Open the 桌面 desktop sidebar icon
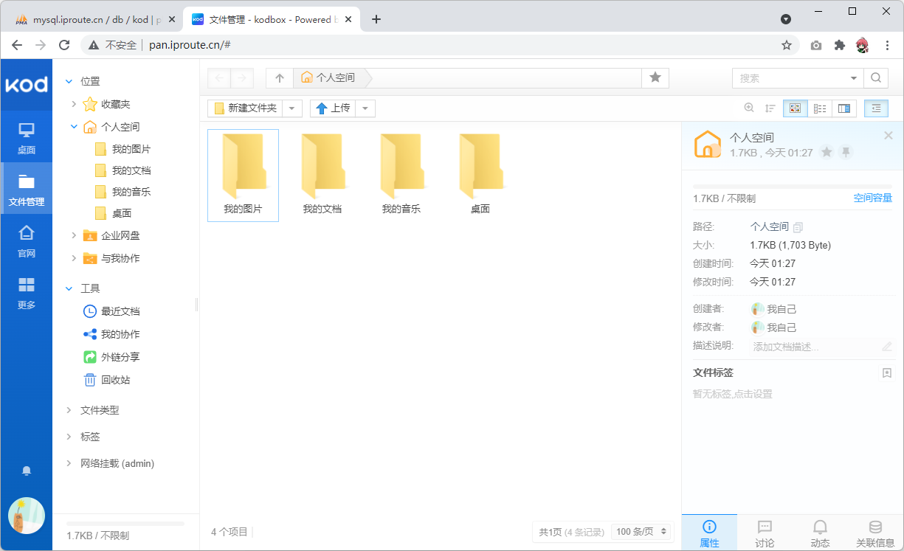Image resolution: width=904 pixels, height=551 pixels. (27, 137)
